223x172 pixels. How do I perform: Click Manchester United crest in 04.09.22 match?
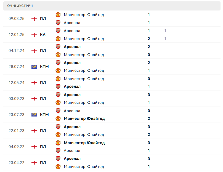click(x=58, y=143)
